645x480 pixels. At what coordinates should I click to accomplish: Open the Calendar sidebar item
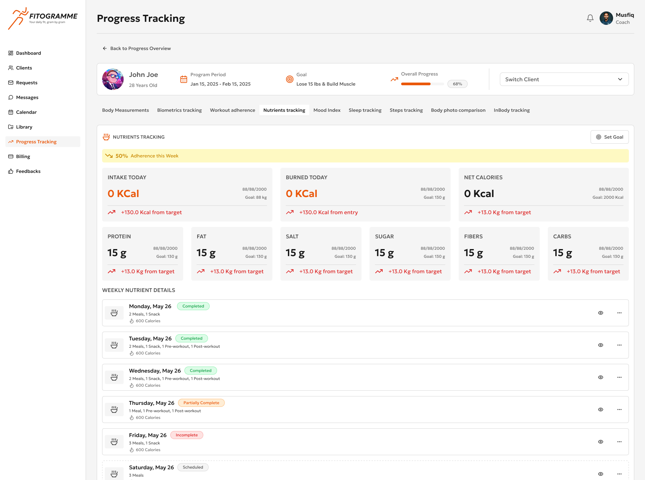pos(26,112)
